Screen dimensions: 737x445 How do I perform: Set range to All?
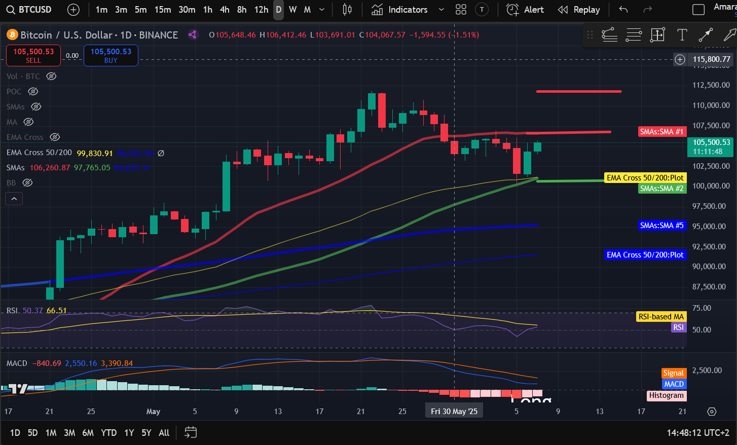(x=164, y=433)
